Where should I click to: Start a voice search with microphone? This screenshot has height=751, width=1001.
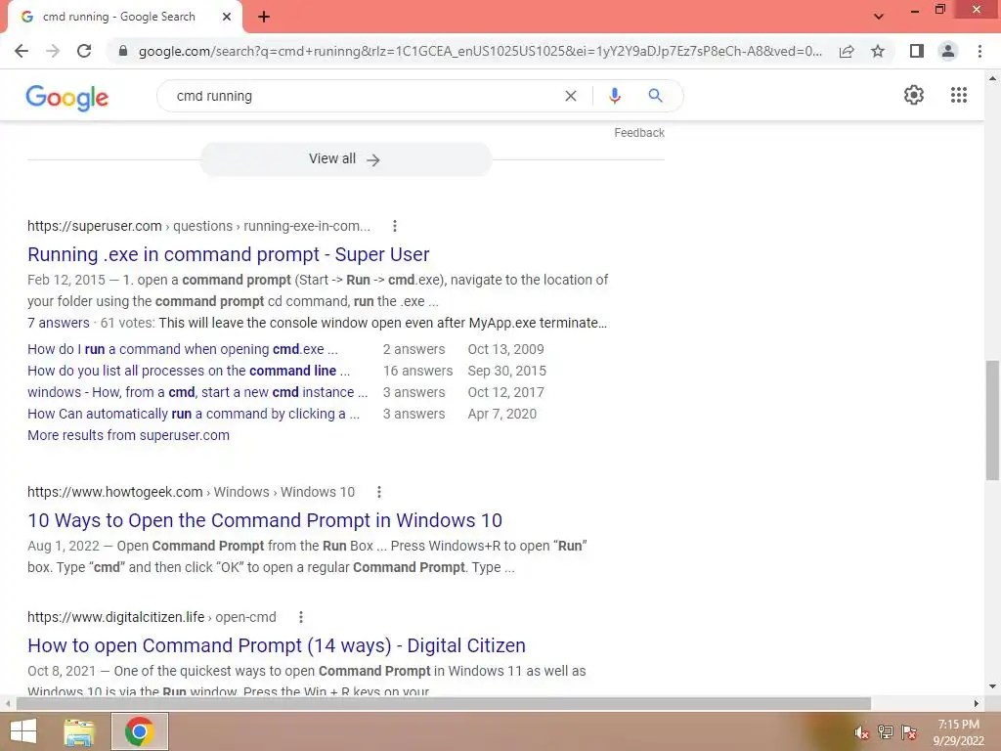coord(614,96)
